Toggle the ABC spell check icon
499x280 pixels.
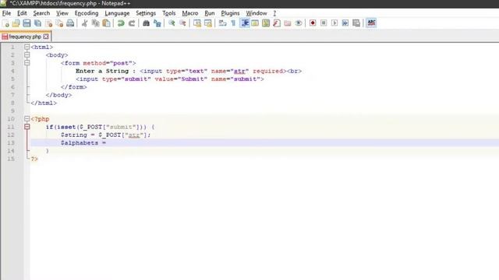click(371, 23)
